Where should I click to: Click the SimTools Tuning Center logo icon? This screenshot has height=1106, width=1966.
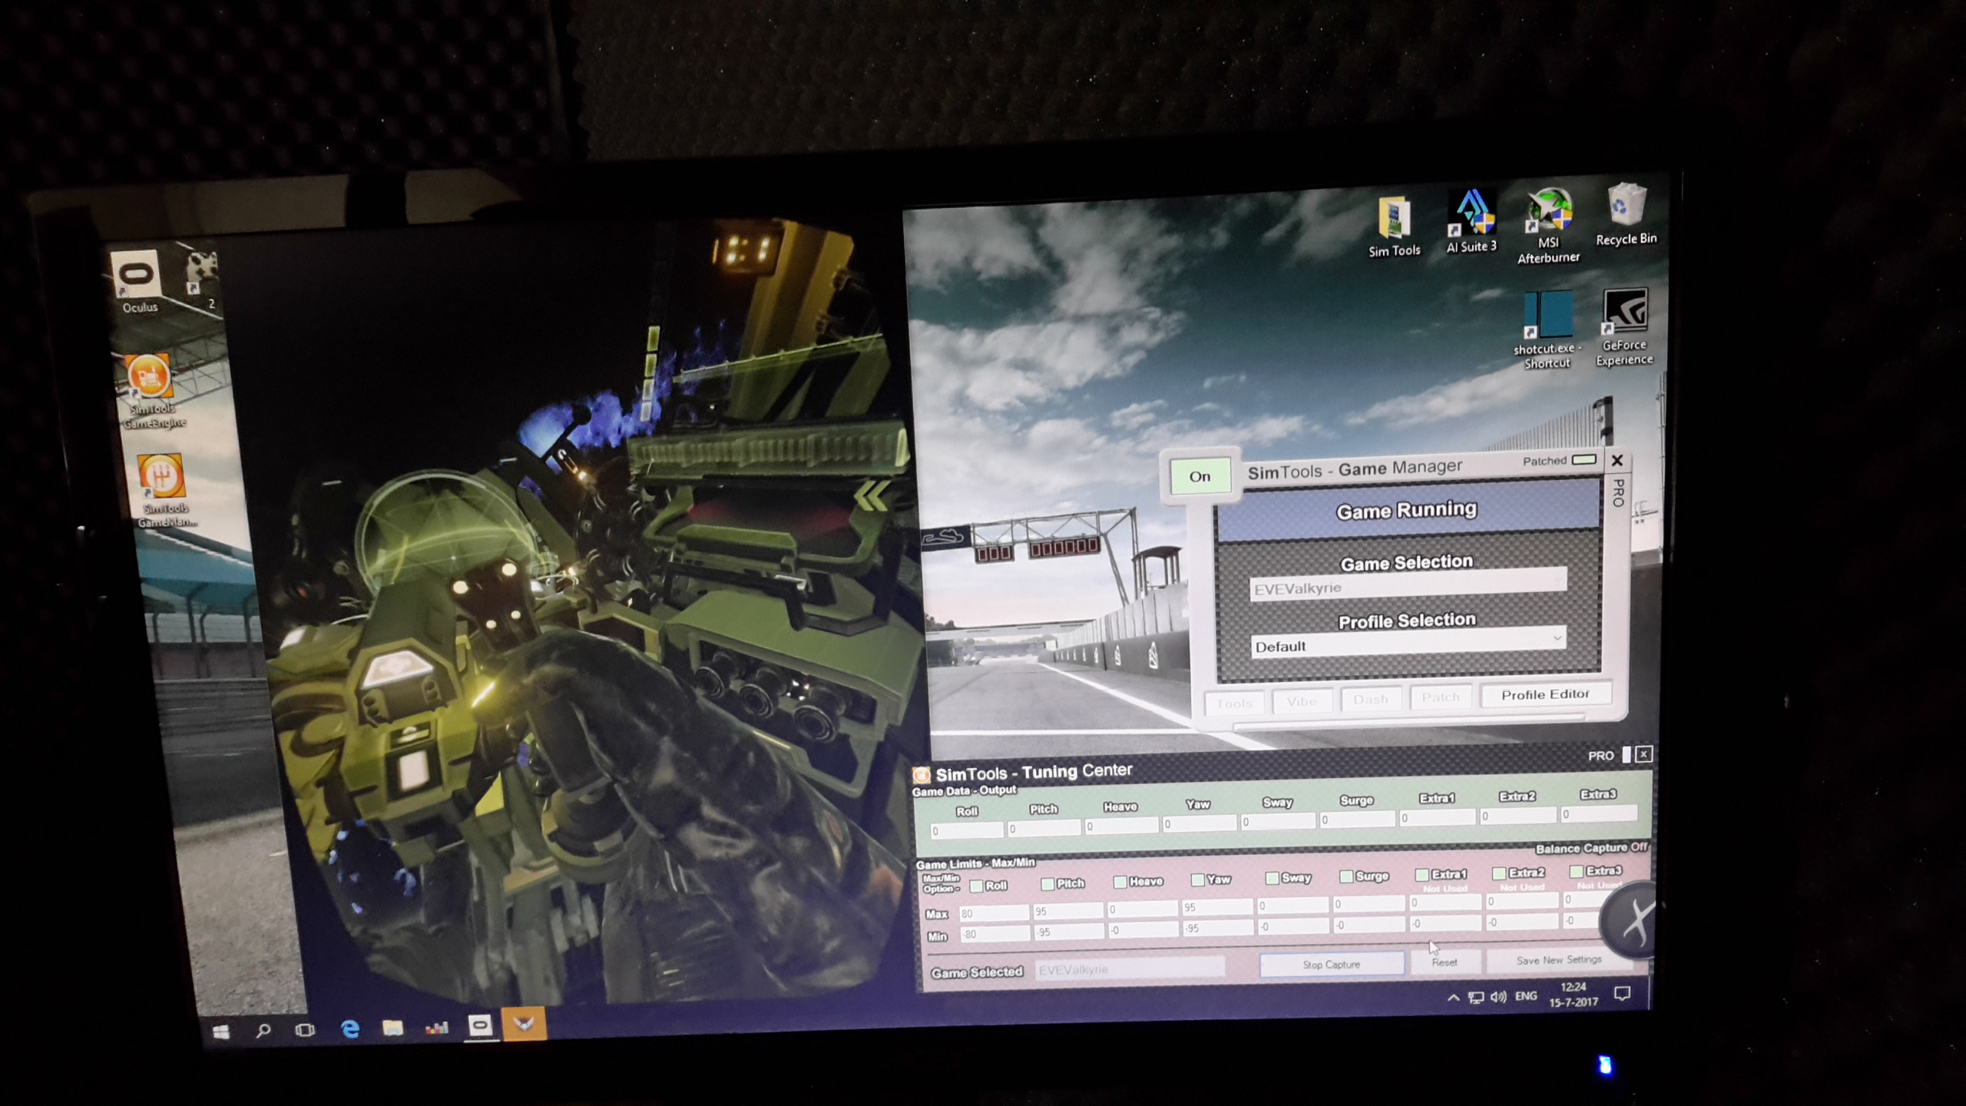[x=921, y=775]
